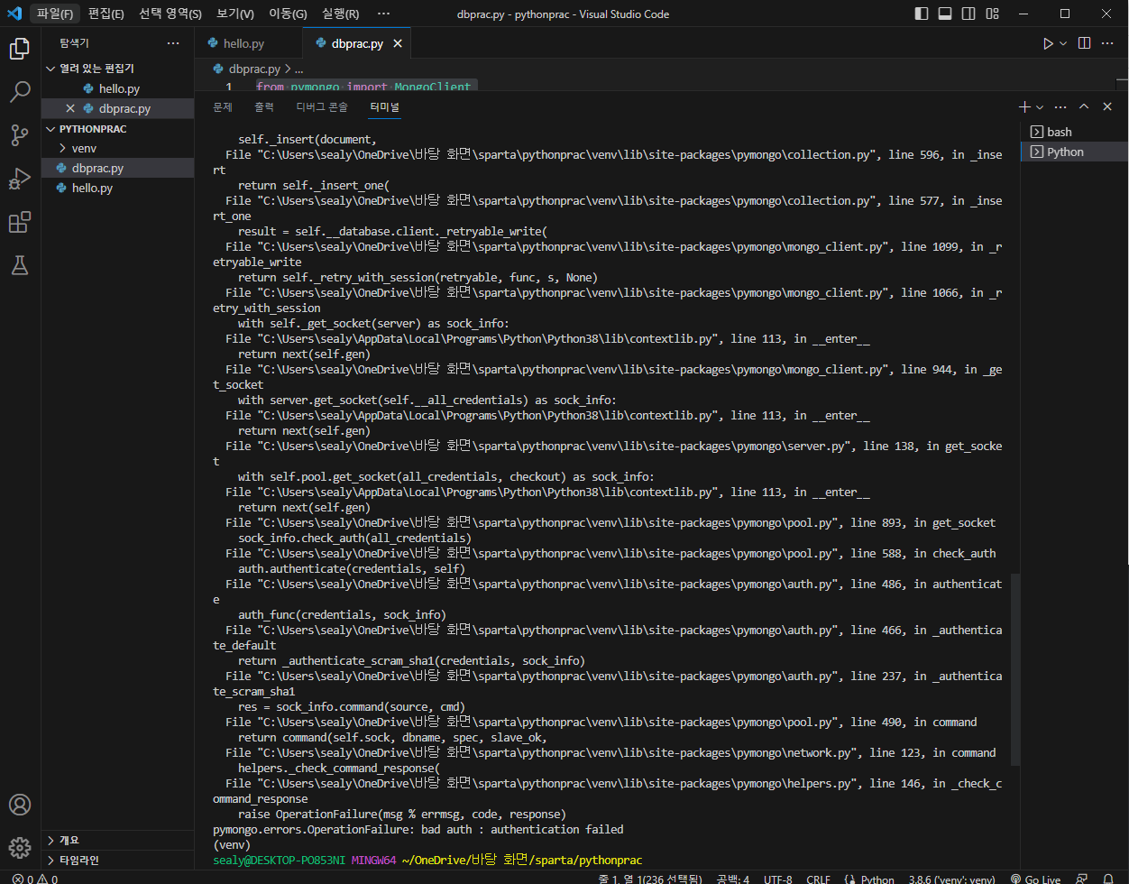
Task: Maximize panel size with up chevron
Action: pos(1084,106)
